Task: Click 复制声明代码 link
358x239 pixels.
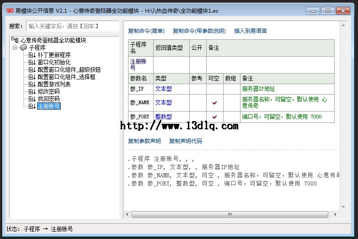Action: tap(185, 141)
